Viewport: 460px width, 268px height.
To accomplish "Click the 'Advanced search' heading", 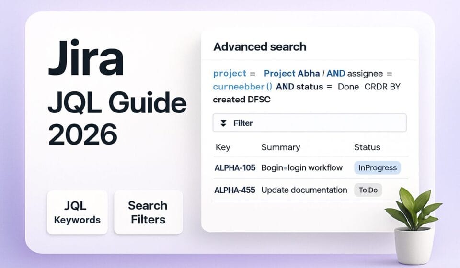I will pyautogui.click(x=260, y=47).
